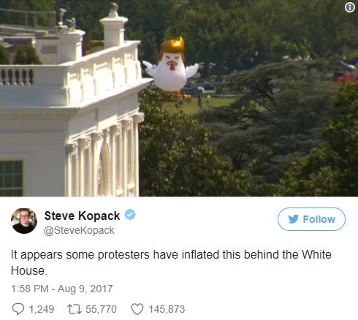Open the Steve Kopack display name link
The height and width of the screenshot is (320, 358).
[x=82, y=216]
